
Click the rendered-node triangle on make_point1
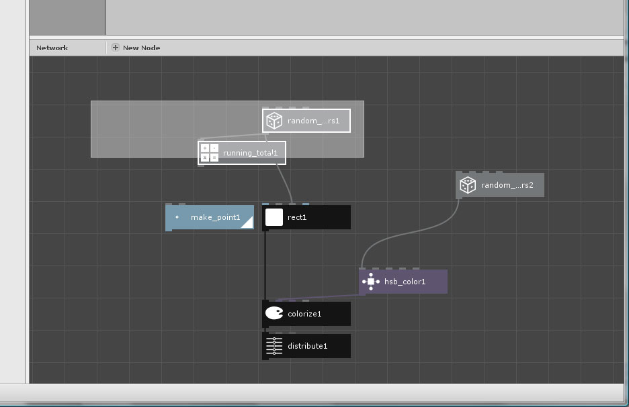(249, 223)
